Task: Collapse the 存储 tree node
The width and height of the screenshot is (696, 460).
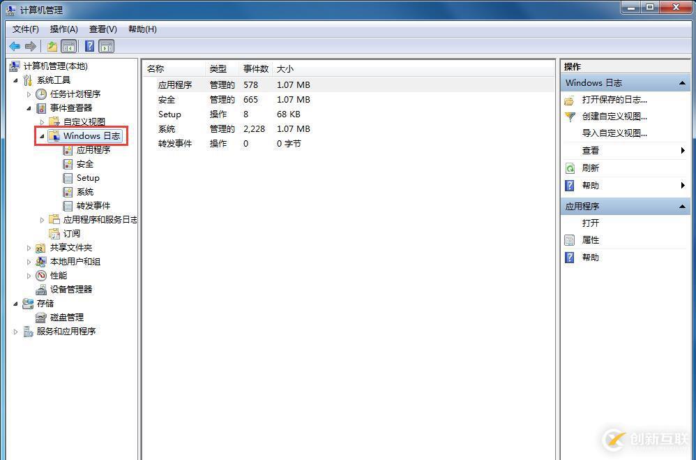Action: tap(16, 304)
